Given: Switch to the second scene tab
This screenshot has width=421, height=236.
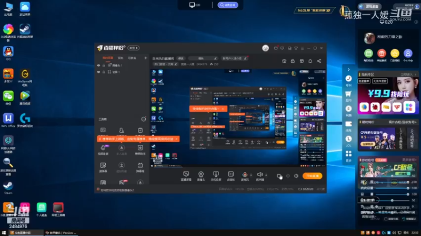Looking at the screenshot, I should 121,58.
